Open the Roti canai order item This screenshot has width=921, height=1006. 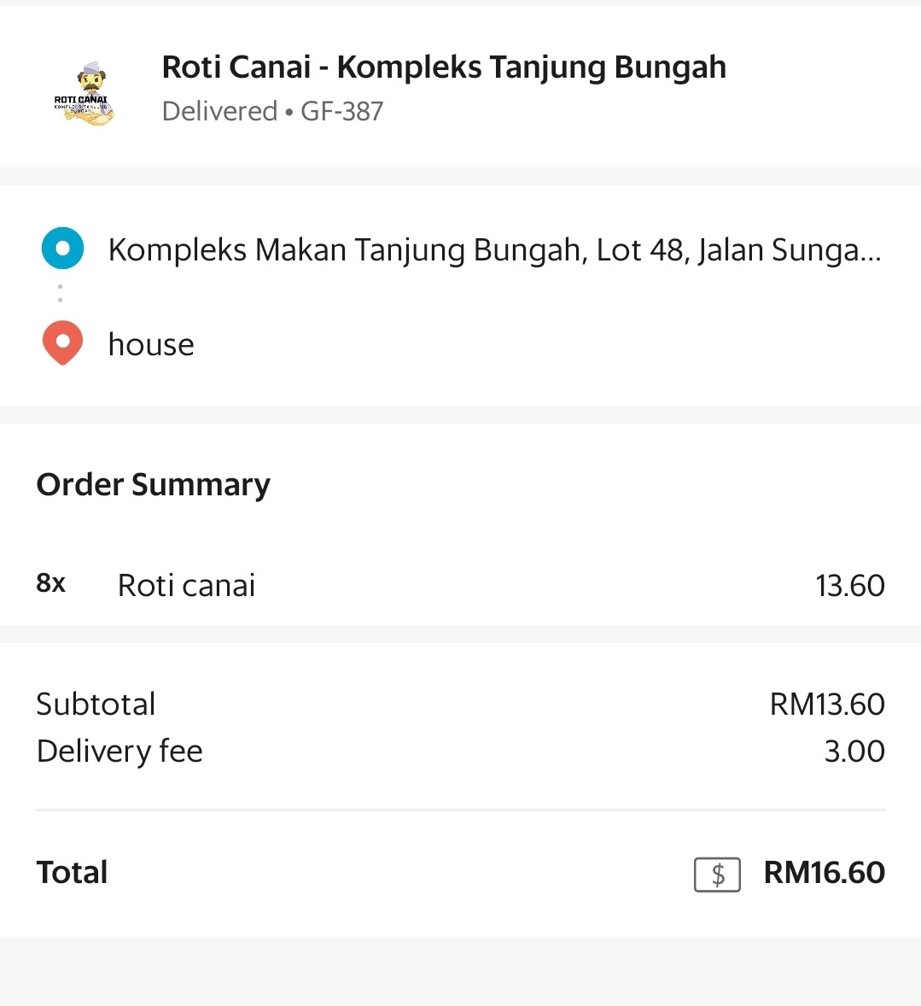click(x=187, y=585)
